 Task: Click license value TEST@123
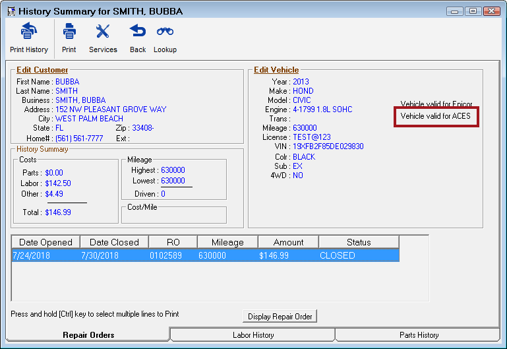312,137
